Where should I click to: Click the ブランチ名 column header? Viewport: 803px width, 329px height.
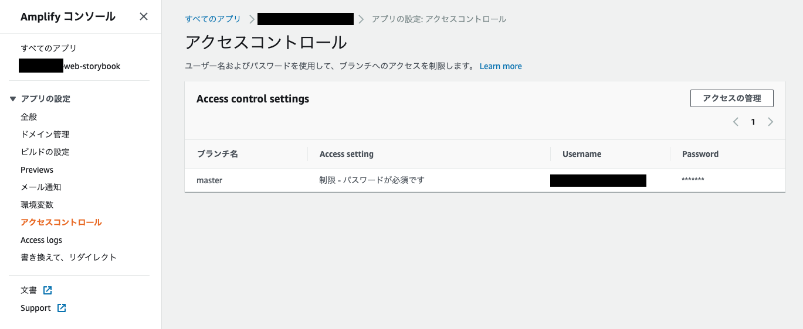217,154
